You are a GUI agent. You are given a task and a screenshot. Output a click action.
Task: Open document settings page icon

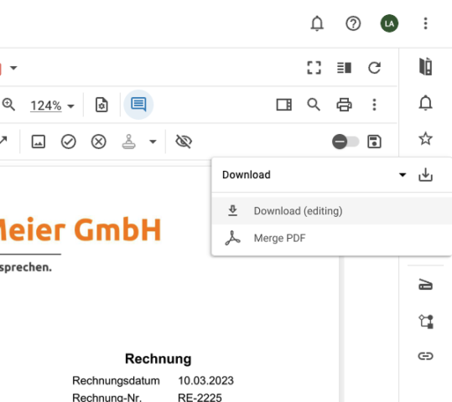pyautogui.click(x=101, y=105)
